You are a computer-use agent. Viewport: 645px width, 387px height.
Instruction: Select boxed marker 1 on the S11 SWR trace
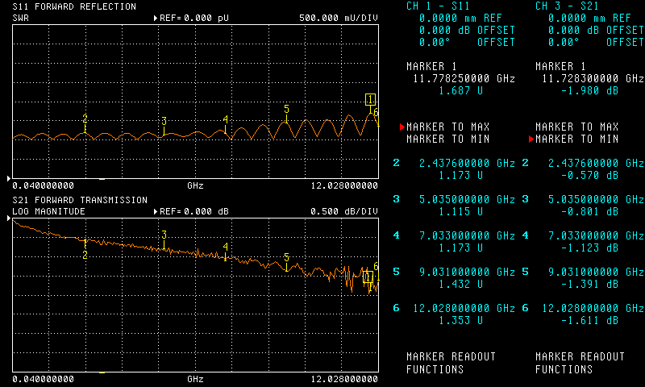(370, 99)
